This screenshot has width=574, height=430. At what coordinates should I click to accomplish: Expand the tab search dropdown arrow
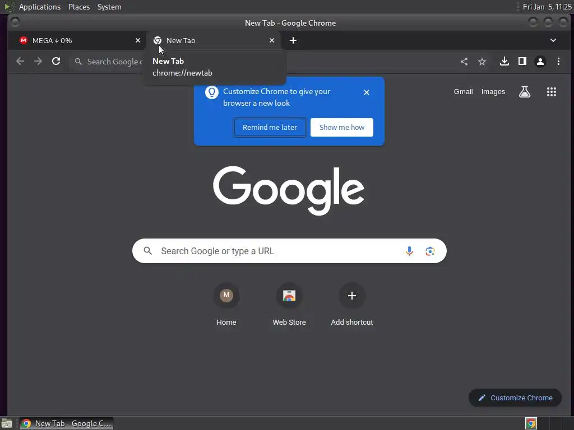click(553, 40)
